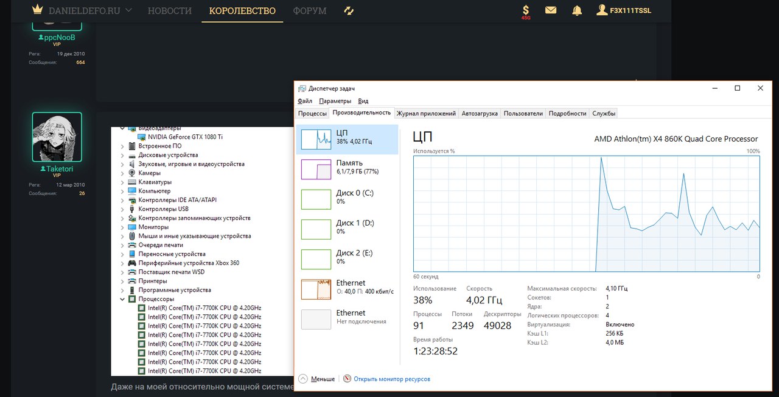Switch to the Пользователи tab
The height and width of the screenshot is (397, 779).
(x=523, y=113)
